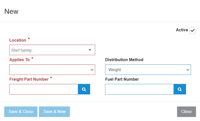This screenshot has height=121, width=200.
Task: Dismiss dialog with gray Close button
Action: pyautogui.click(x=187, y=112)
